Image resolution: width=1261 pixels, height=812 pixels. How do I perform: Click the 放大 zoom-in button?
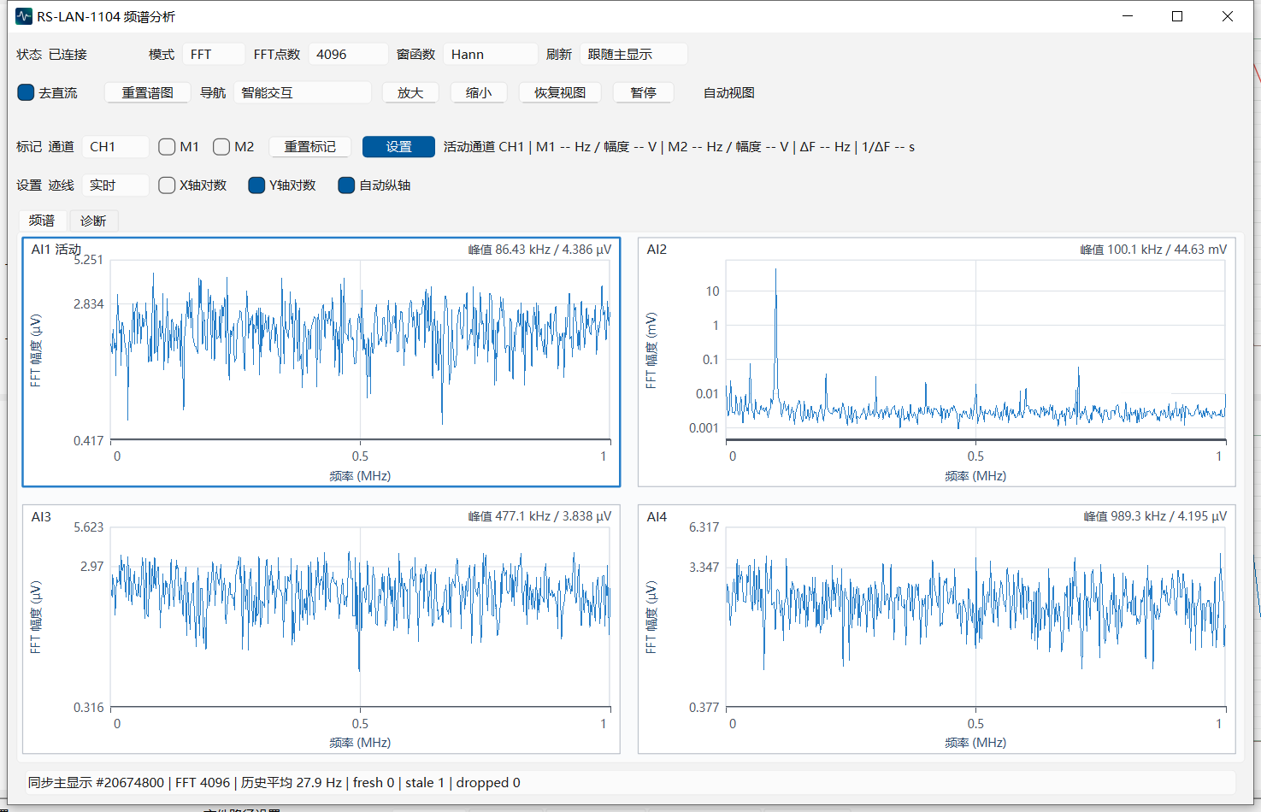pos(410,93)
